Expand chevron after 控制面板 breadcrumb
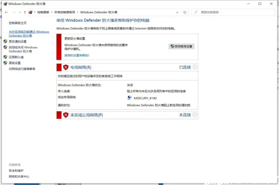 [x=52, y=12]
